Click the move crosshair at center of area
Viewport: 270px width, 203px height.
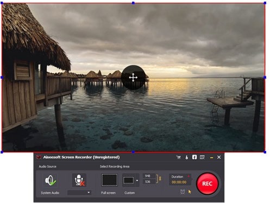[133, 78]
